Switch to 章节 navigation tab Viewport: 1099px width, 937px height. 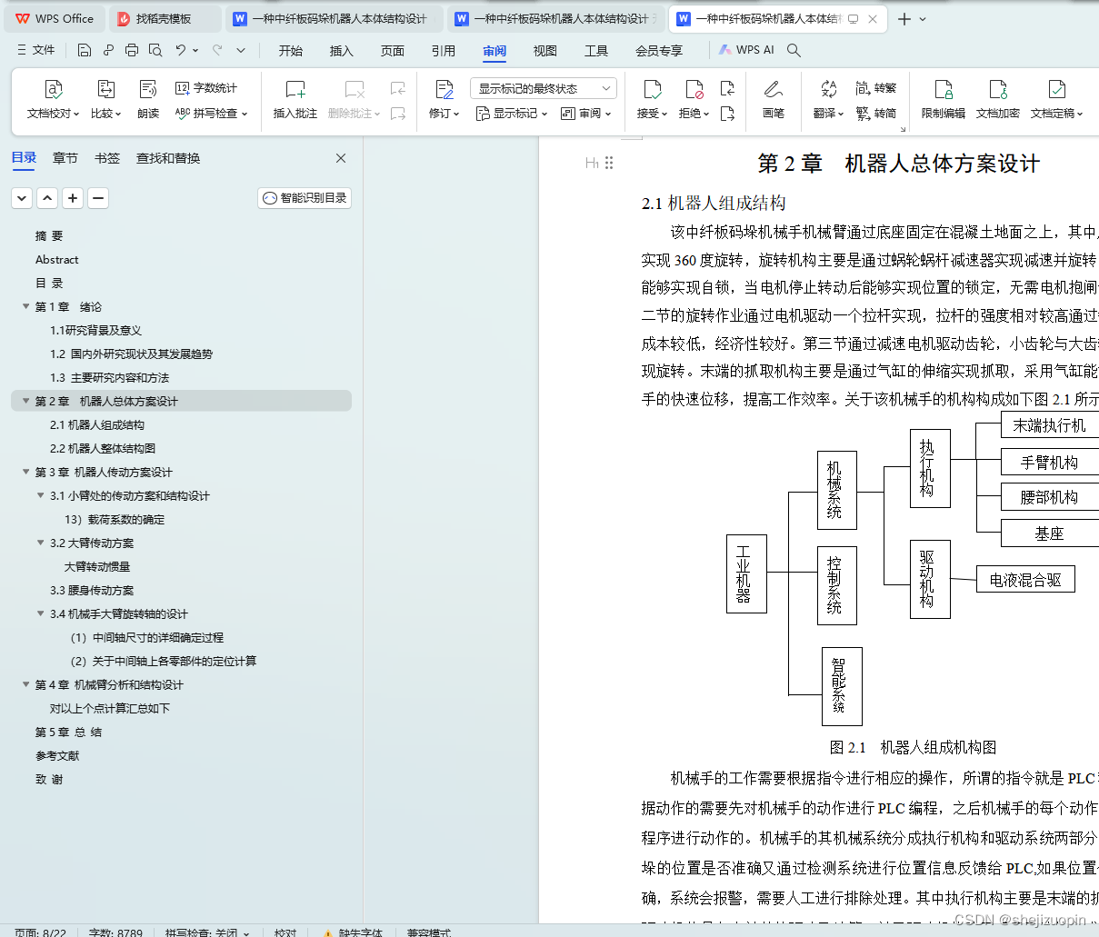coord(65,158)
